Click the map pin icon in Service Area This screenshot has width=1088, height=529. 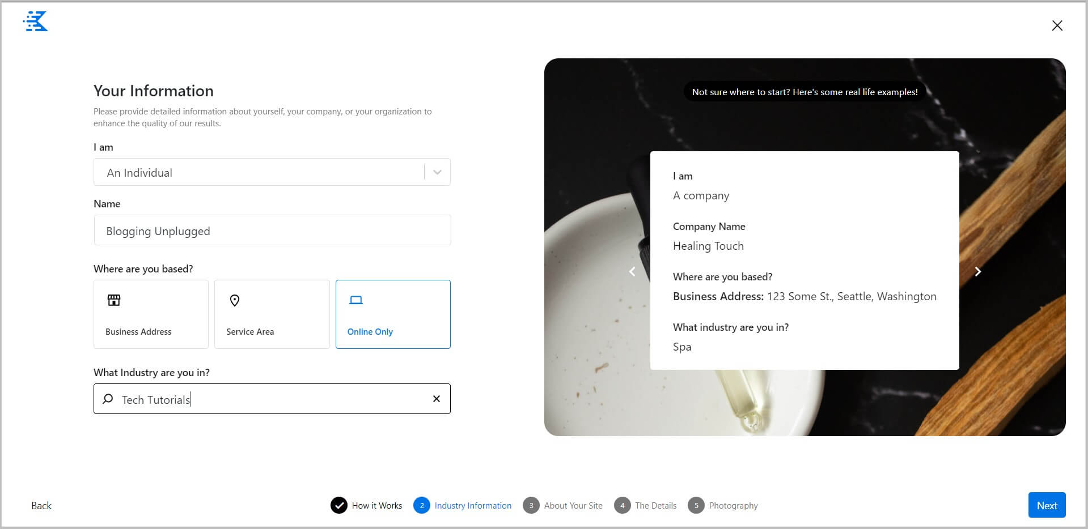pos(235,300)
